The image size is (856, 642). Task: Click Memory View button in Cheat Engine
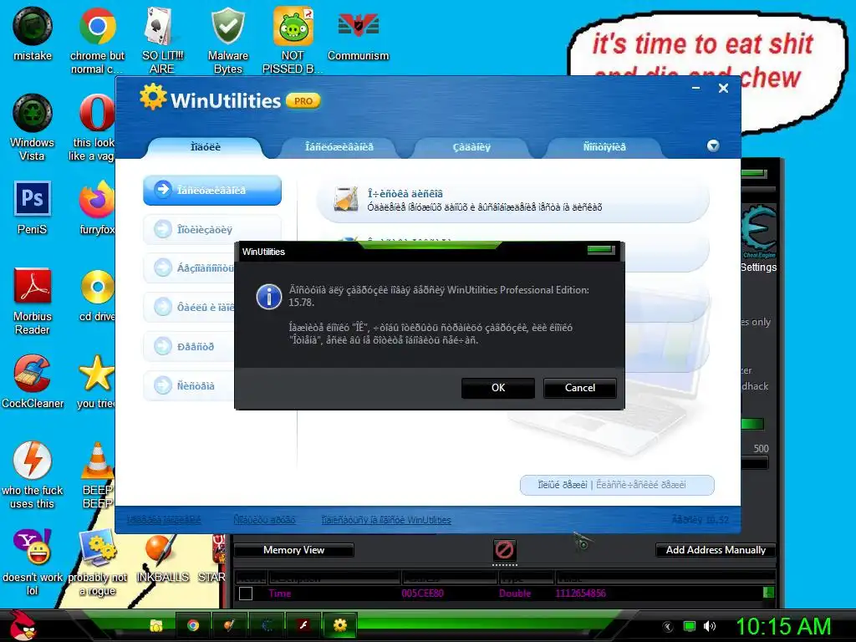coord(293,550)
